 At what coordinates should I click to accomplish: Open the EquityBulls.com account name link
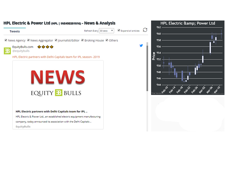point(23,47)
